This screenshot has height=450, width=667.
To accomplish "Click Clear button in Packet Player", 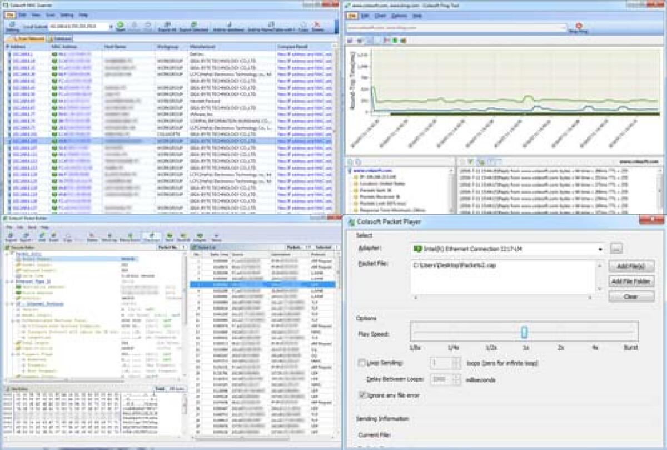I will (x=631, y=296).
